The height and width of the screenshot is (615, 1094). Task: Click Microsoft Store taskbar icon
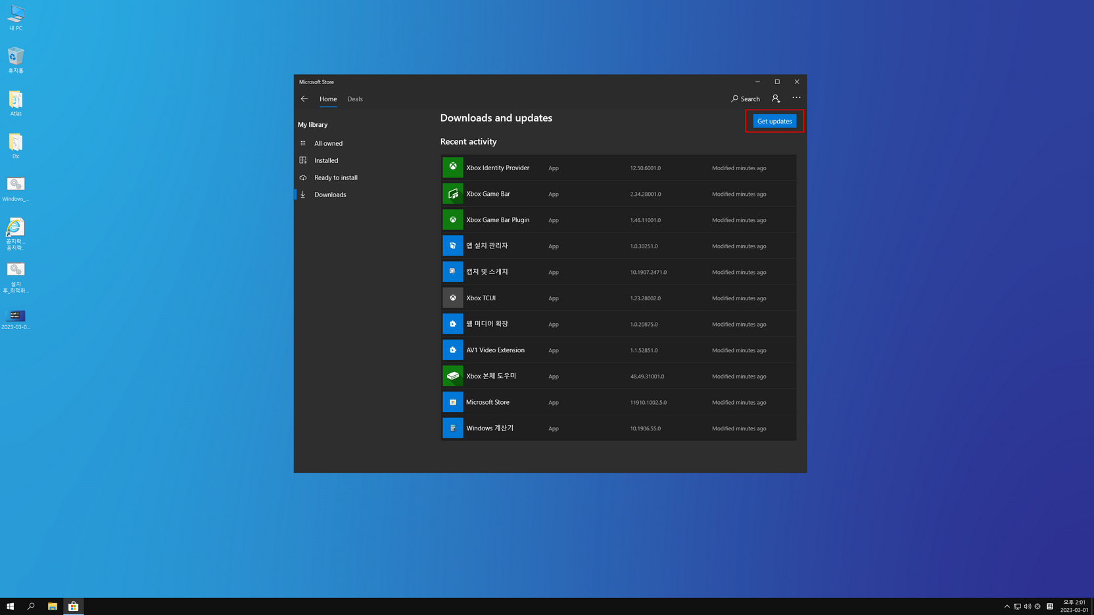point(74,606)
